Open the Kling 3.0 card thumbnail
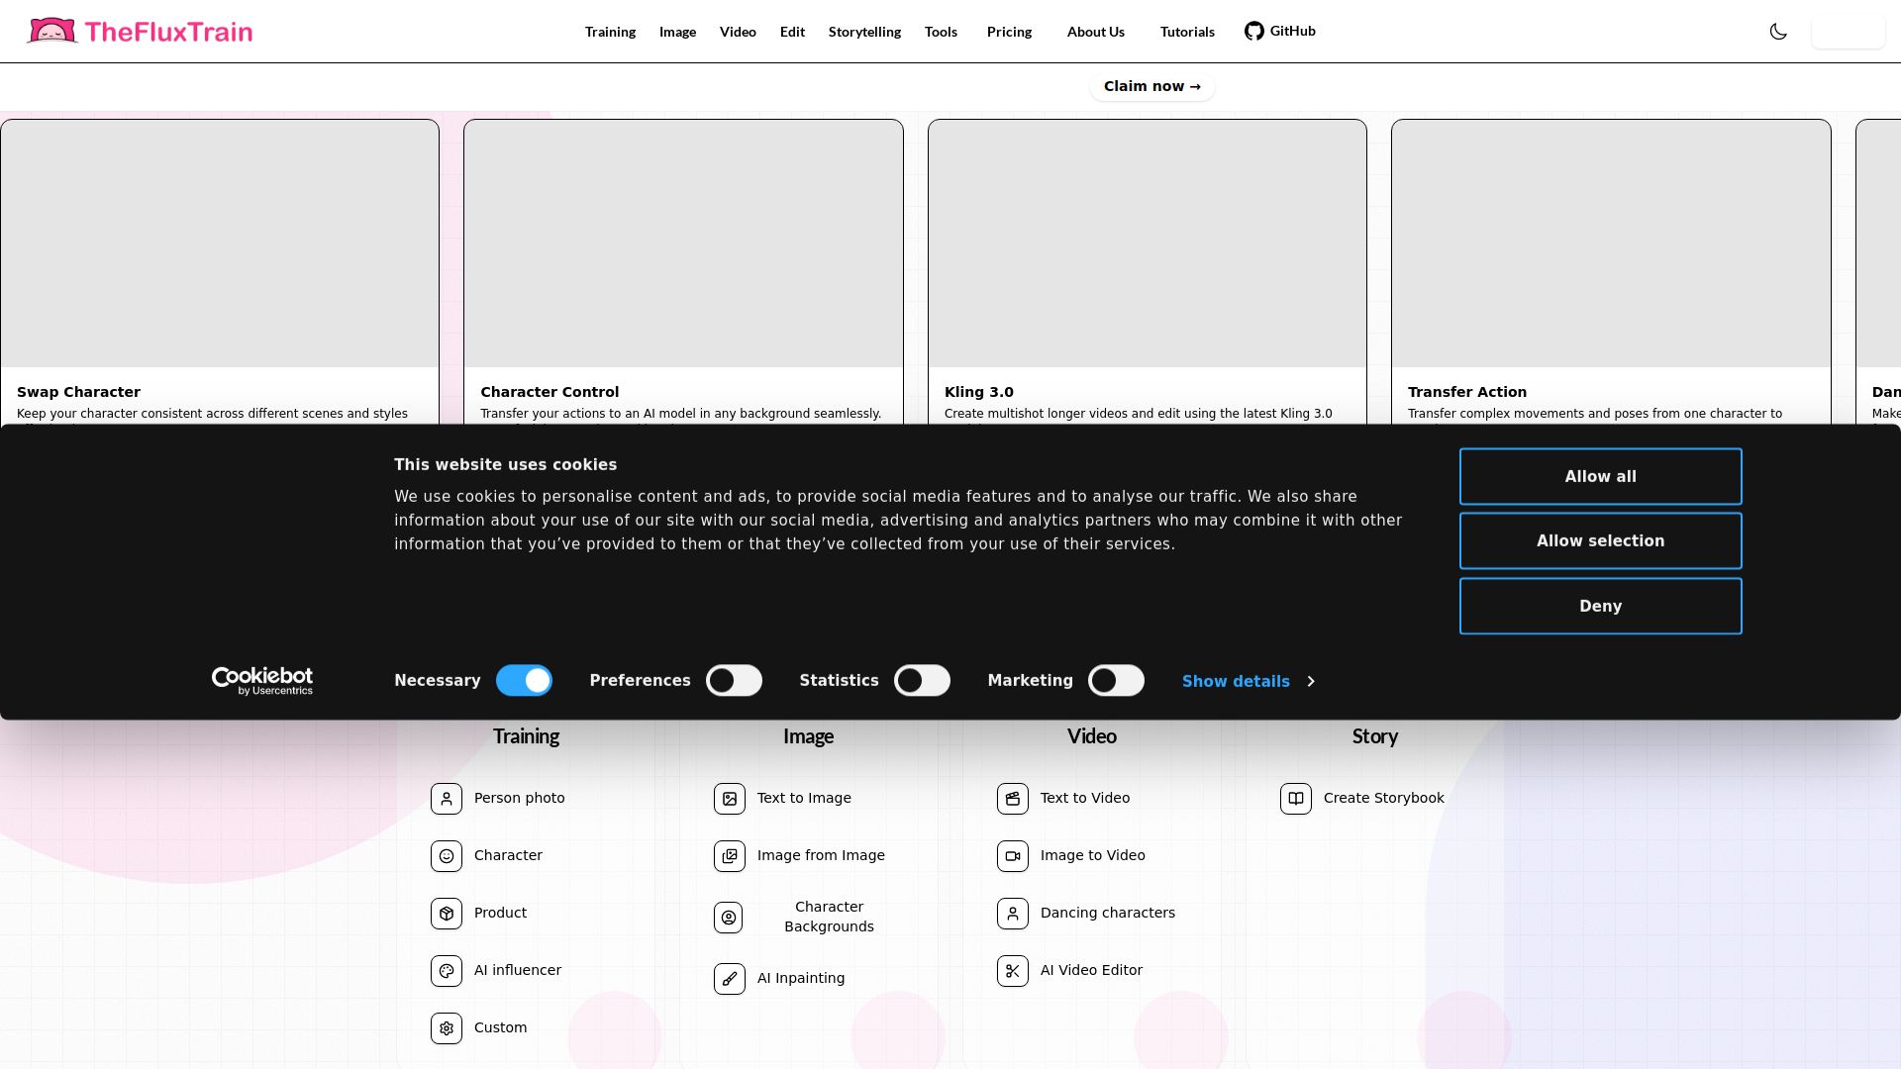1901x1069 pixels. tap(1147, 243)
